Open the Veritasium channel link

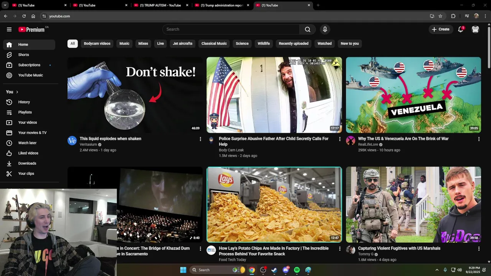88,145
